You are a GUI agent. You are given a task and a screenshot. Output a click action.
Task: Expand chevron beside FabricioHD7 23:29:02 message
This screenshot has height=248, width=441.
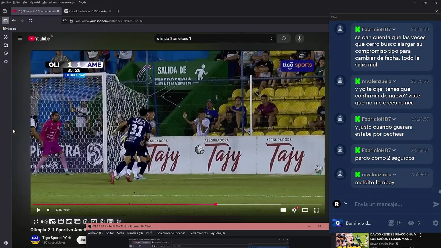[x=394, y=150]
